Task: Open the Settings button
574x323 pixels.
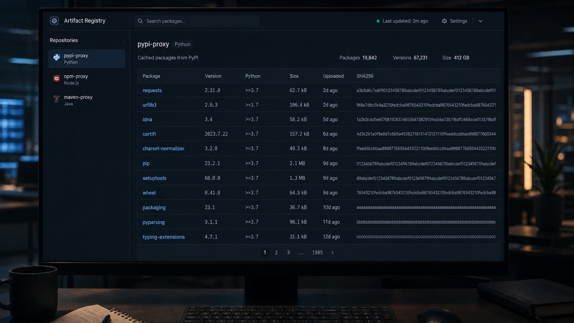Action: pyautogui.click(x=454, y=21)
